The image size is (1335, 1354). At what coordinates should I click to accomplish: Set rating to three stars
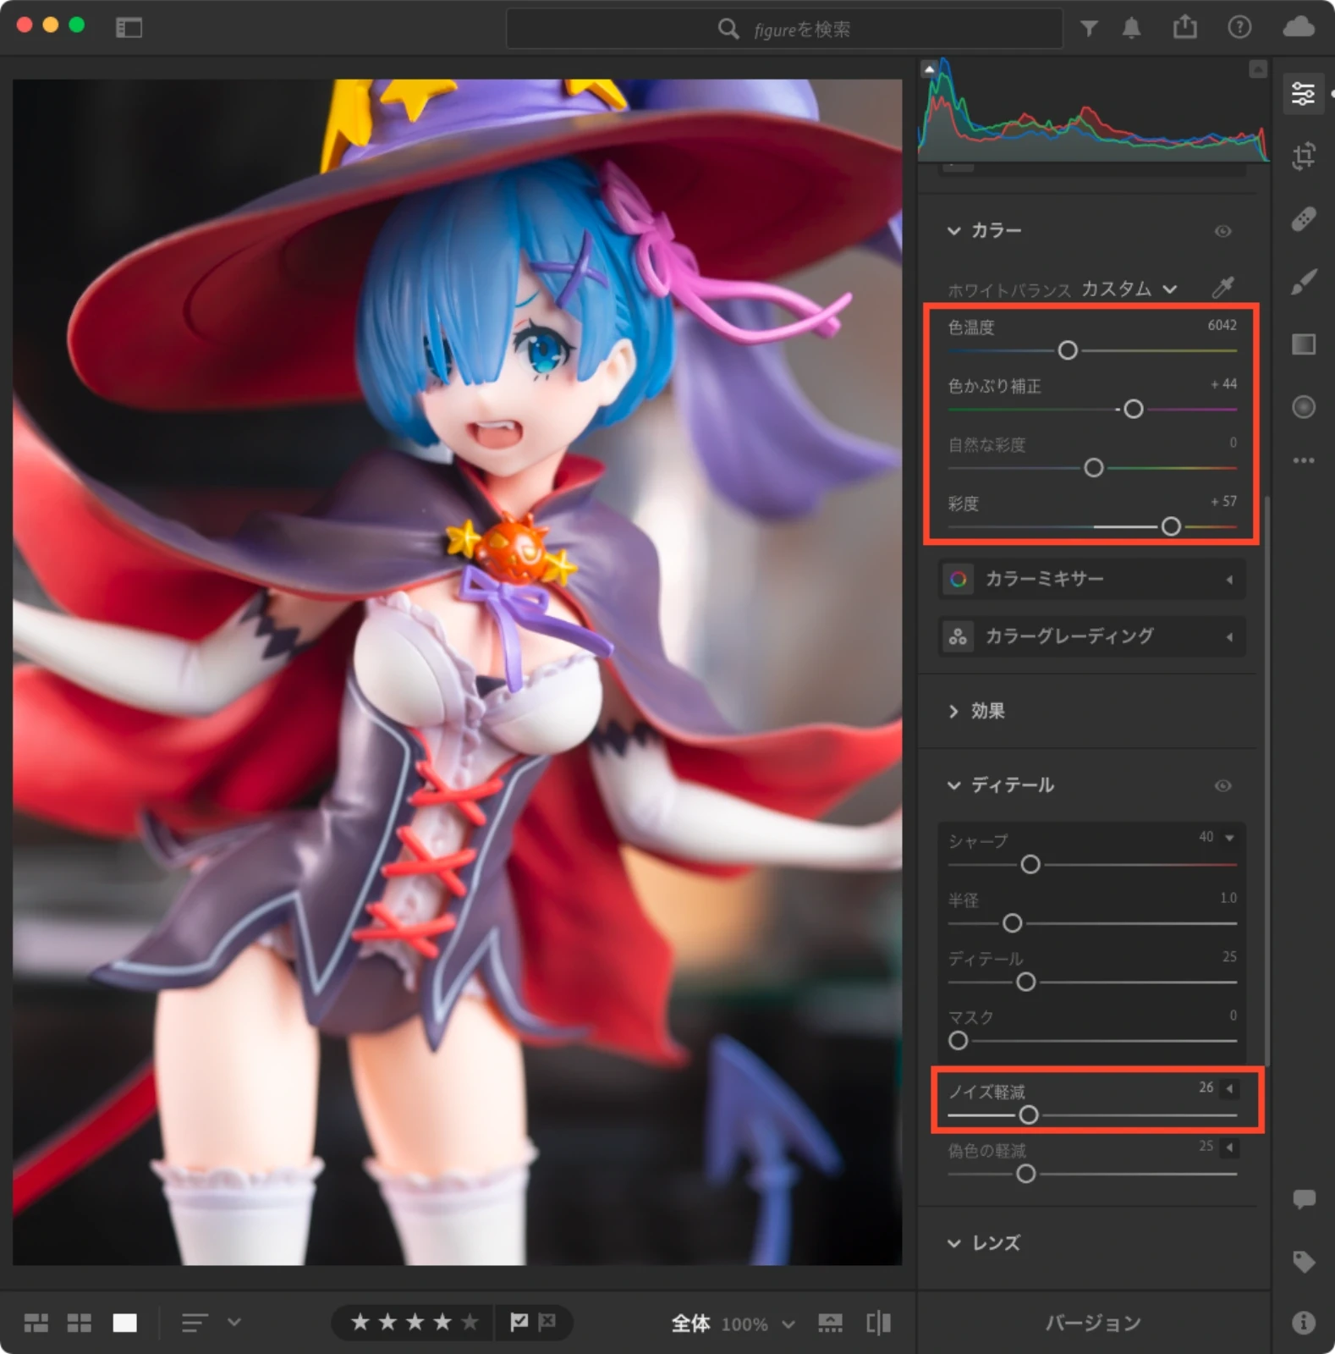coord(415,1322)
